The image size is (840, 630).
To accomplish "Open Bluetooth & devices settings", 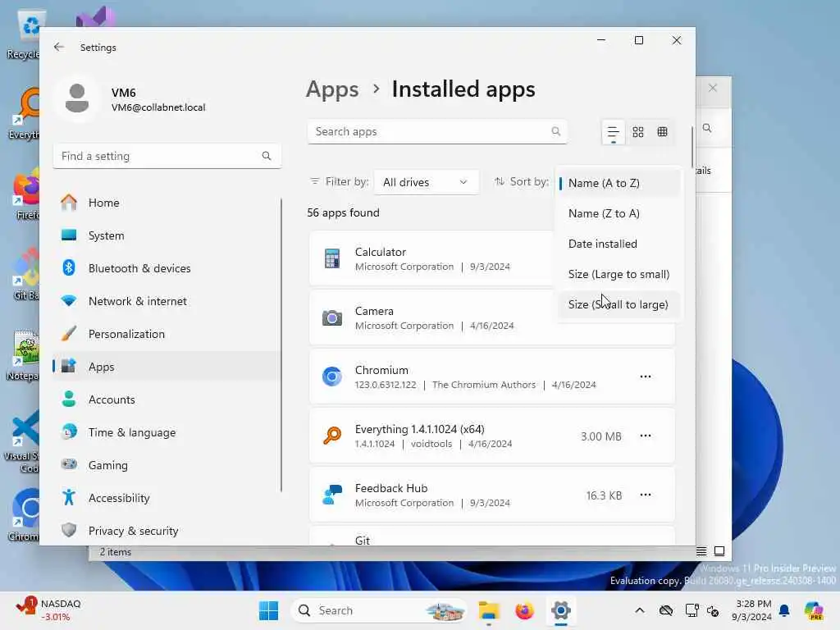I will click(166, 268).
